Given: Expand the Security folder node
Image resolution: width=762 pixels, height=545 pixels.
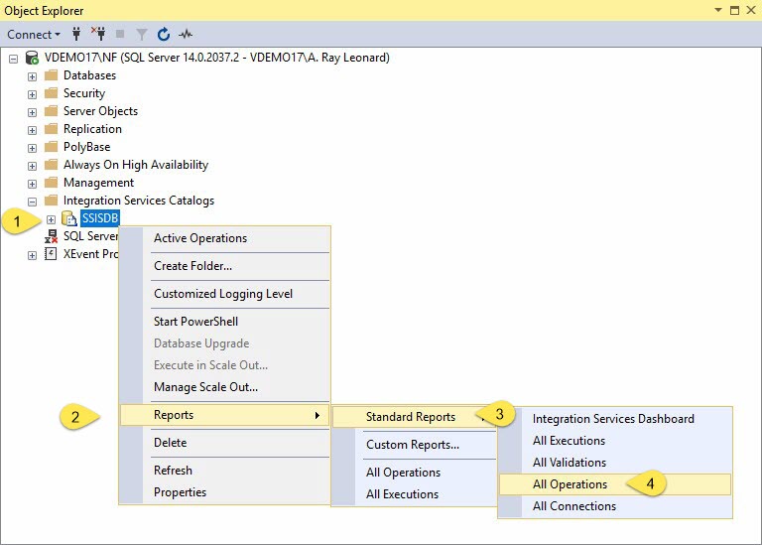Looking at the screenshot, I should coord(32,94).
